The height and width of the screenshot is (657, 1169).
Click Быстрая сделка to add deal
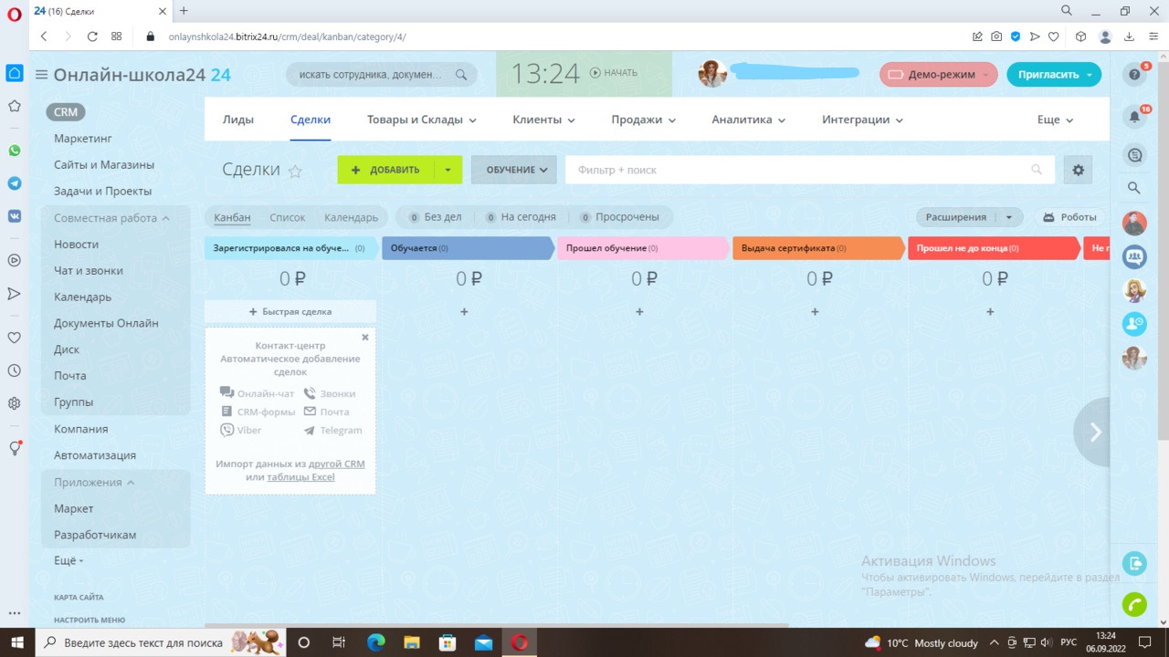click(290, 311)
